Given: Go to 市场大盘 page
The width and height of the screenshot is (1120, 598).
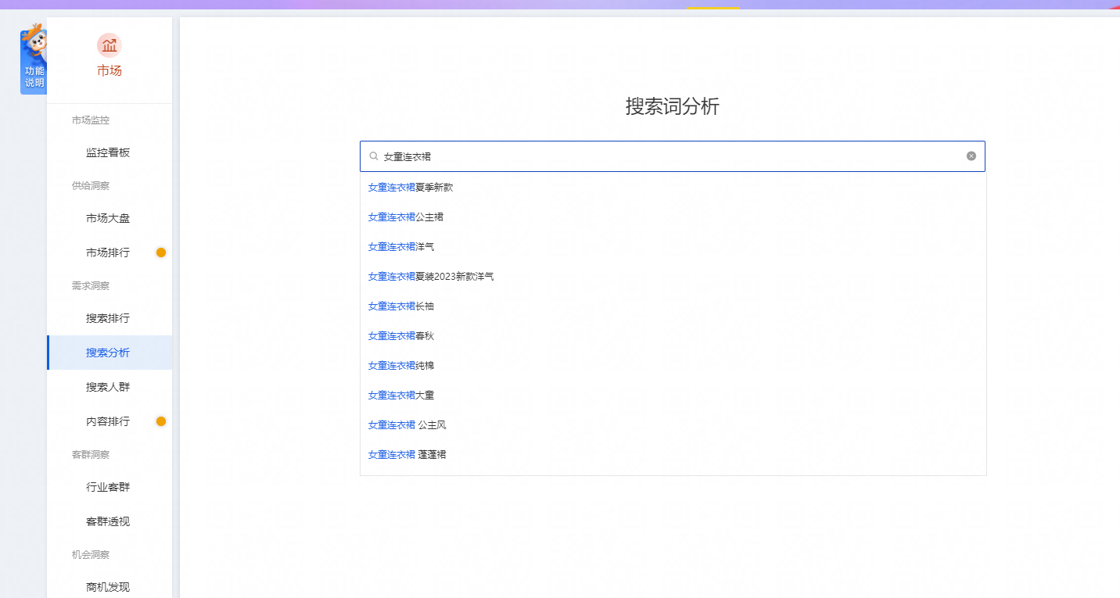Looking at the screenshot, I should [108, 218].
